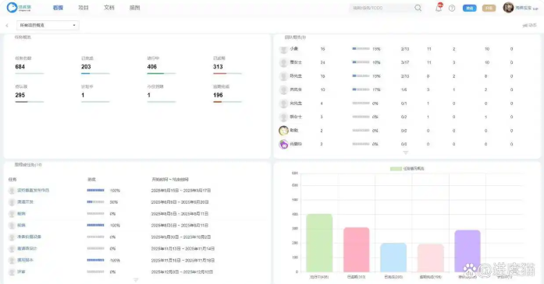Open the help question-mark icon
Image resolution: width=544 pixels, height=284 pixels.
pos(452,8)
